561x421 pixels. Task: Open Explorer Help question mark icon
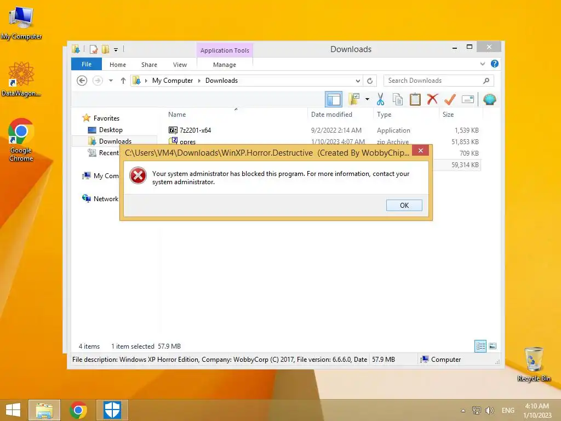pyautogui.click(x=495, y=64)
